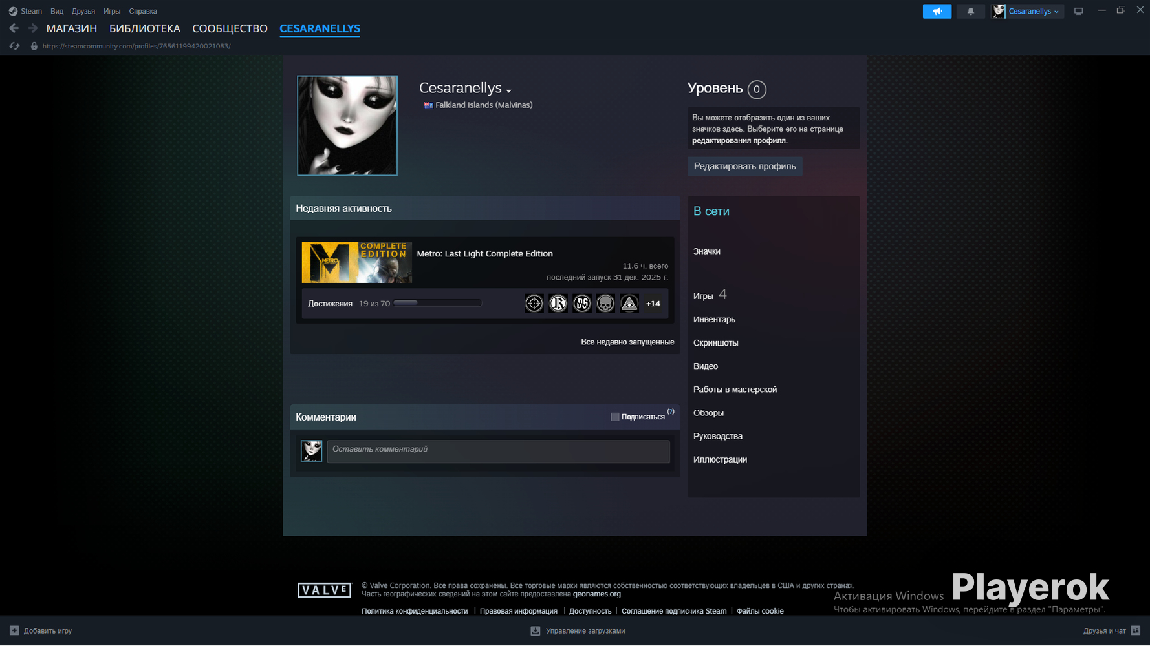
Task: Click the +14 more achievements button
Action: [653, 303]
